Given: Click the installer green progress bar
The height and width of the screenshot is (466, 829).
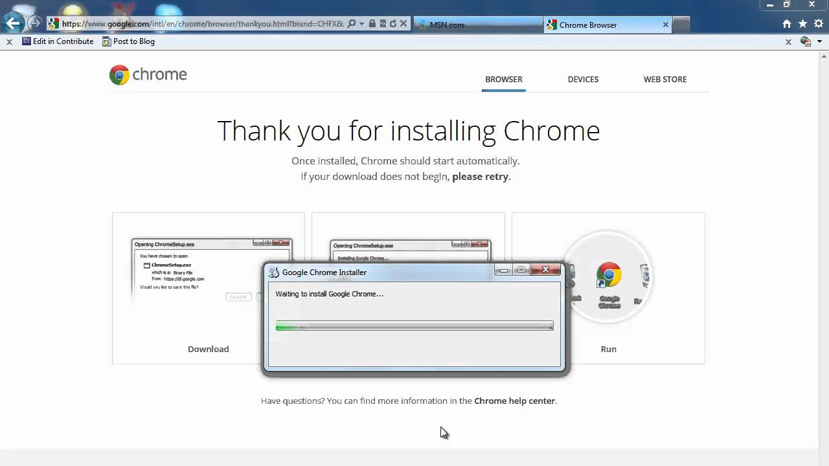Looking at the screenshot, I should point(414,326).
